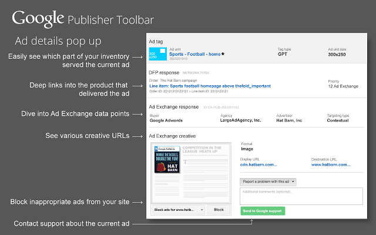Click the DFP response heading
The image size is (376, 235).
click(x=164, y=73)
